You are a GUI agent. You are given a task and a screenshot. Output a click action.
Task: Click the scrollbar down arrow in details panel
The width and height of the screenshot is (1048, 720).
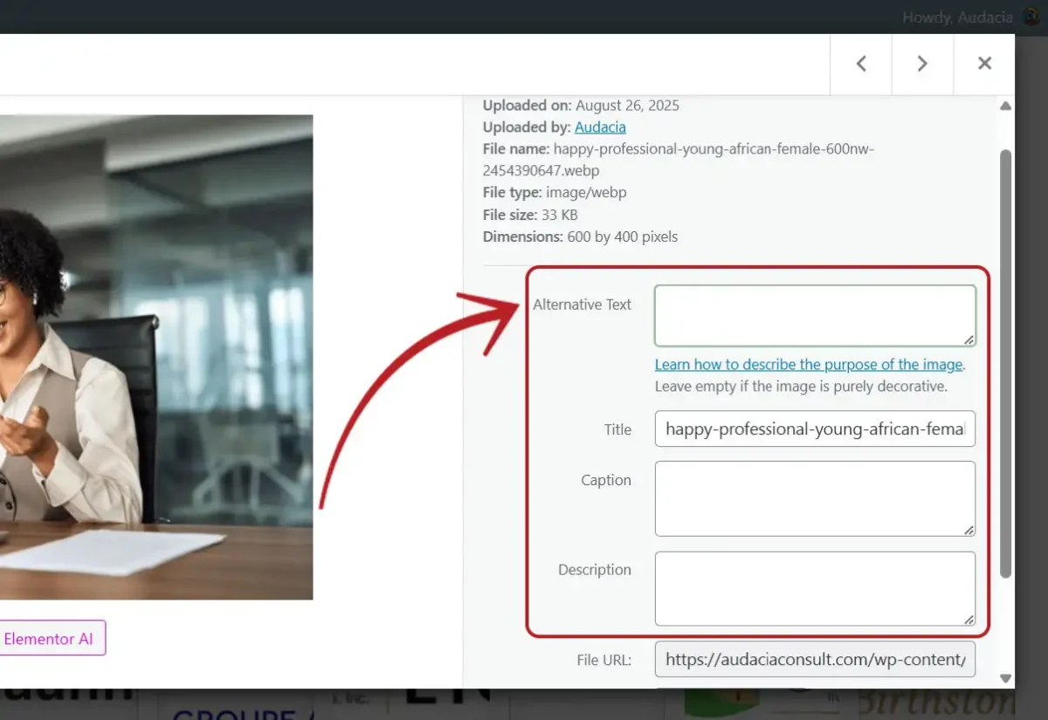1005,678
